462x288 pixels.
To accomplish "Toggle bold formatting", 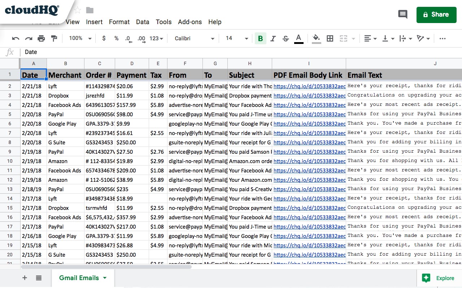I will [261, 39].
